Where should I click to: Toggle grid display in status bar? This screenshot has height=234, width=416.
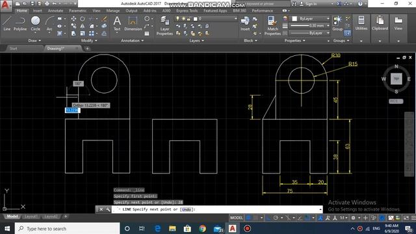click(248, 218)
